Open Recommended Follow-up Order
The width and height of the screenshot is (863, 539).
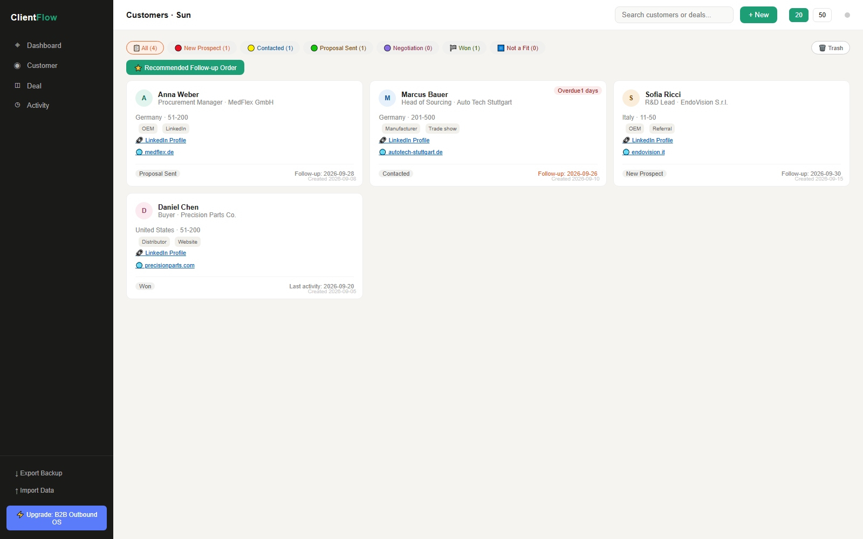tap(185, 68)
